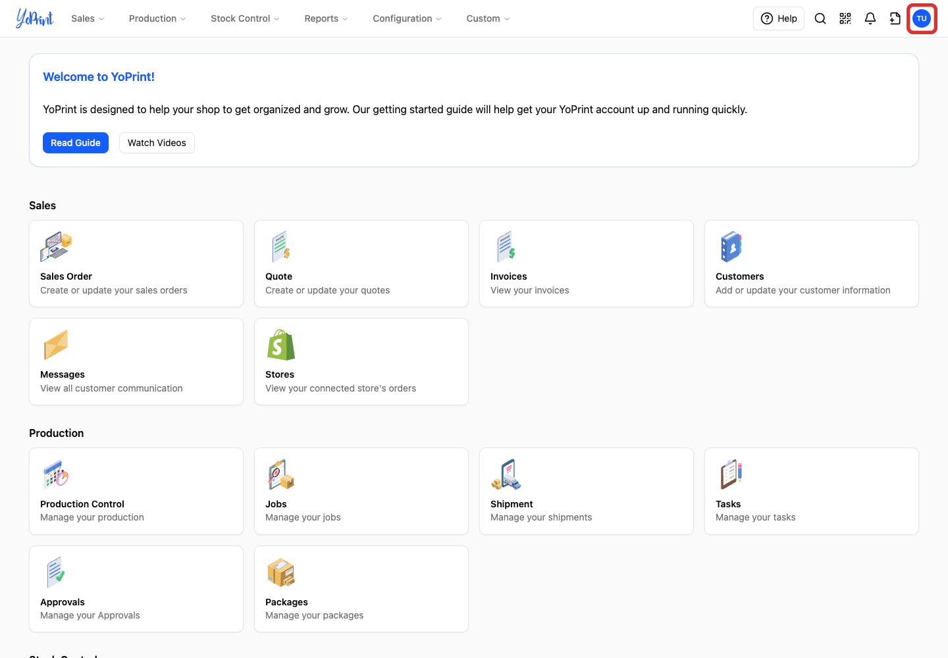Click the Shipment card icon
The height and width of the screenshot is (658, 948).
click(506, 474)
